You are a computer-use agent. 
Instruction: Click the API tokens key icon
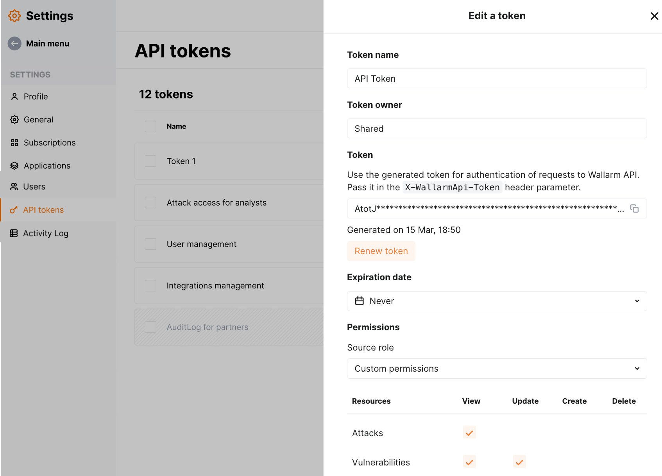(14, 210)
